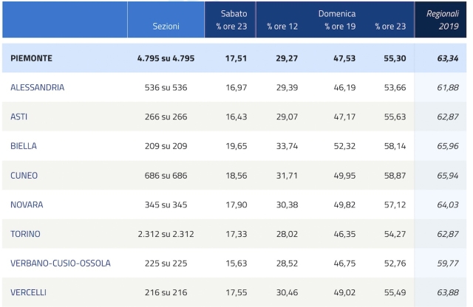
Task: Open the VERBANO-CUSIO-OSSOLA link
Action: pos(61,263)
